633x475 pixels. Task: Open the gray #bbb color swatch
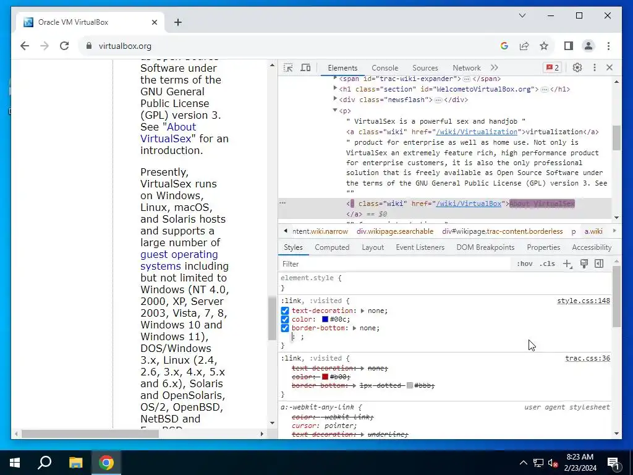point(410,385)
